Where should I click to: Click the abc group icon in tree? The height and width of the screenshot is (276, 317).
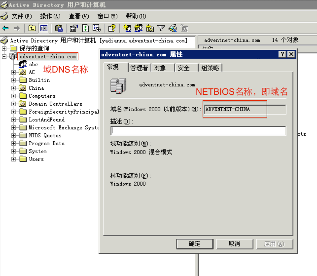23,64
